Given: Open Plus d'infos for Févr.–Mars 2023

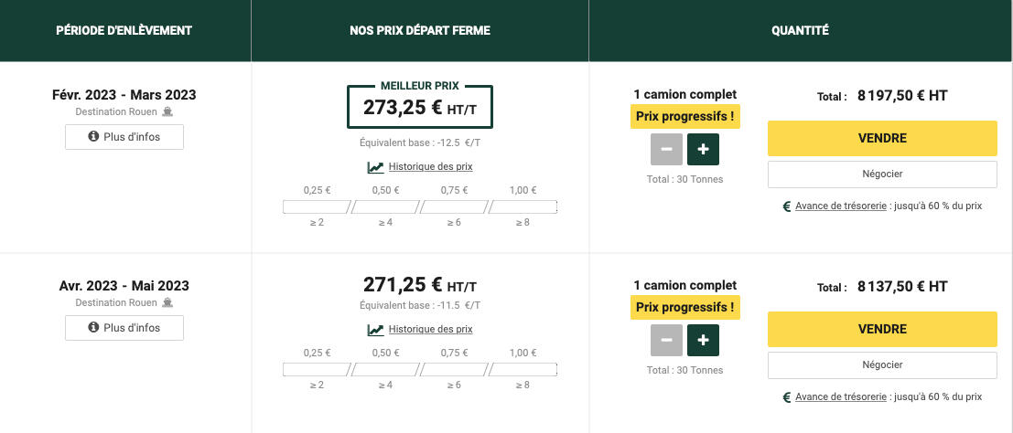Looking at the screenshot, I should pos(124,137).
